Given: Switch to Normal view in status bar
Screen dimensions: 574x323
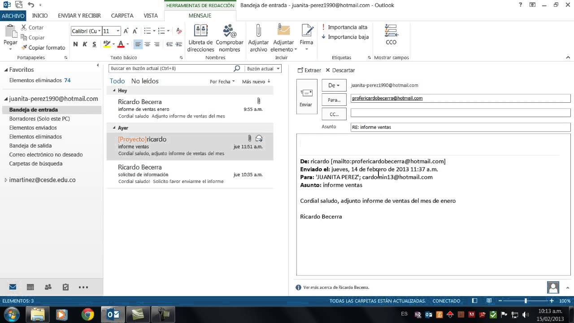Looking at the screenshot, I should pyautogui.click(x=475, y=301).
